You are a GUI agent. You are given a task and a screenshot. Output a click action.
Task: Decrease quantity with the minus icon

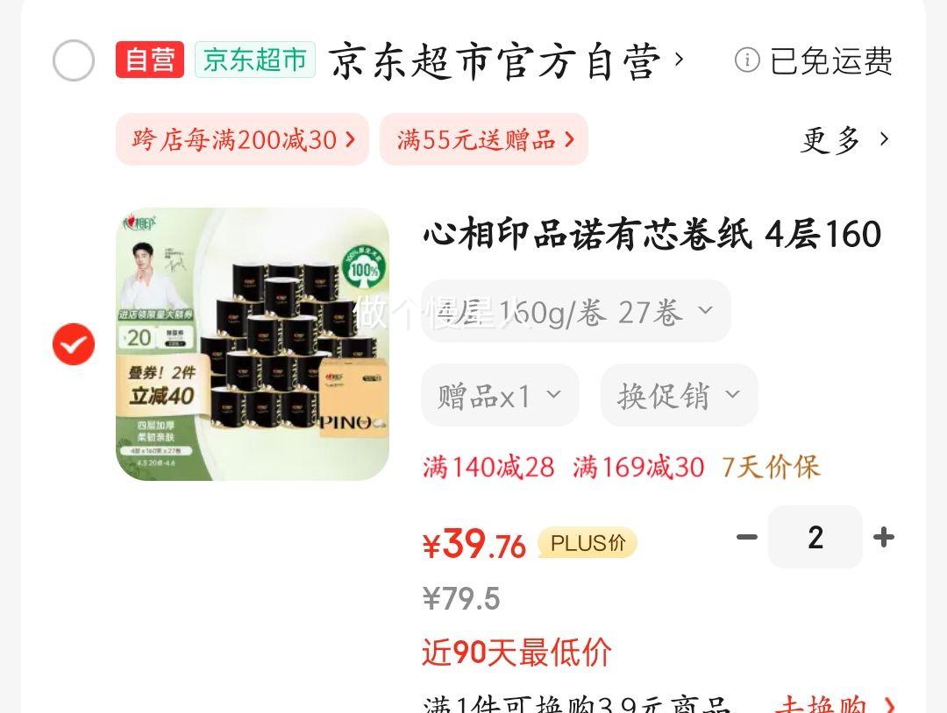point(747,537)
